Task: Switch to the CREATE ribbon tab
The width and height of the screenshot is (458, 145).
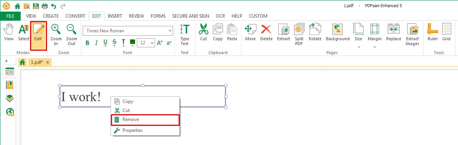Action: [x=51, y=16]
